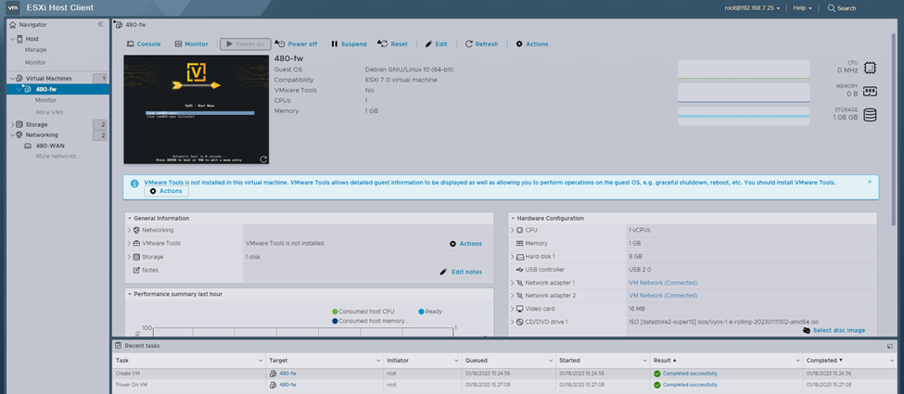Expand Hard disk 1 details
The width and height of the screenshot is (904, 394).
click(x=513, y=257)
